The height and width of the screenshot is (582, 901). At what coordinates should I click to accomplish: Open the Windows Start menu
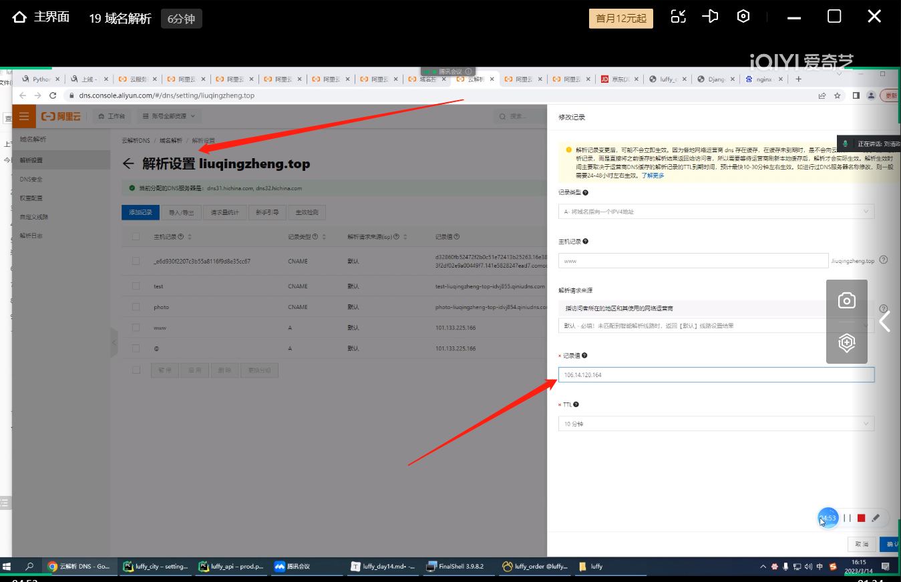coord(7,567)
